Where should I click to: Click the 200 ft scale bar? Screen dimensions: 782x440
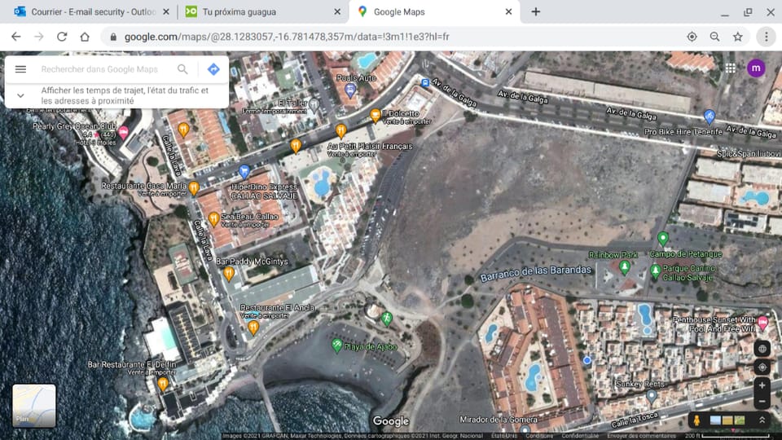pos(729,436)
